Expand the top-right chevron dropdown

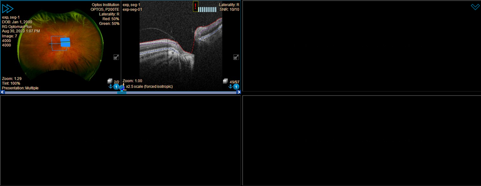click(x=475, y=7)
